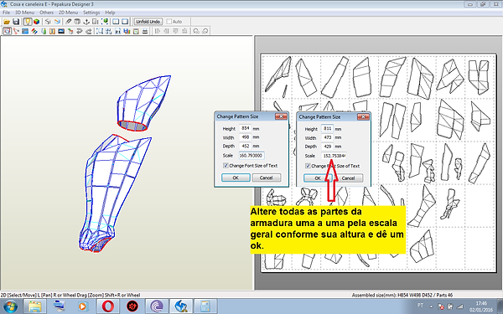Select the pencil edge tool icon
The width and height of the screenshot is (503, 314).
69,22
